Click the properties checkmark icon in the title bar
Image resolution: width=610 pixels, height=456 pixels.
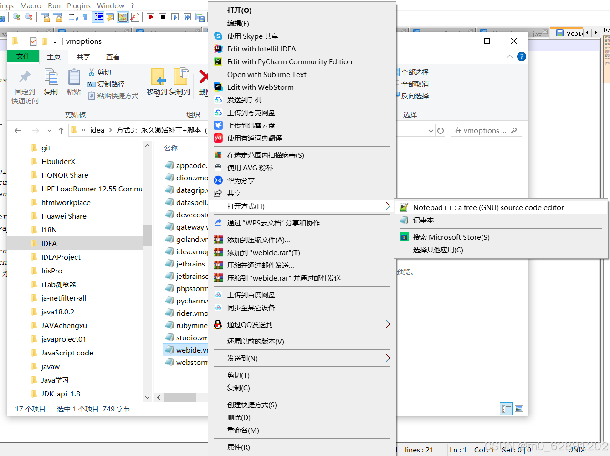[33, 41]
